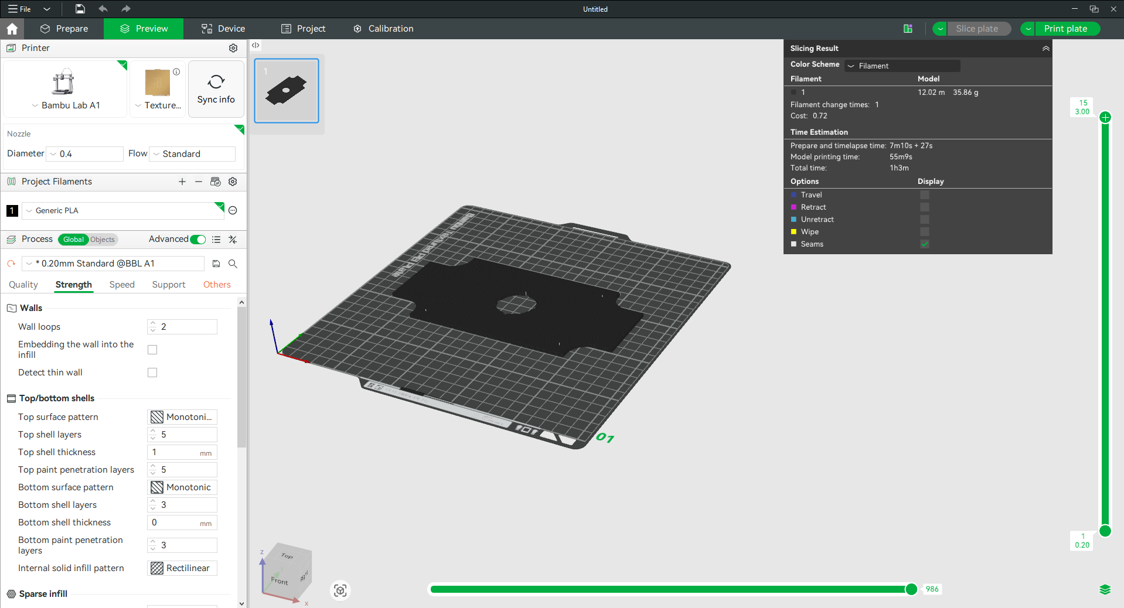
Task: Click the Home icon
Action: 12,29
